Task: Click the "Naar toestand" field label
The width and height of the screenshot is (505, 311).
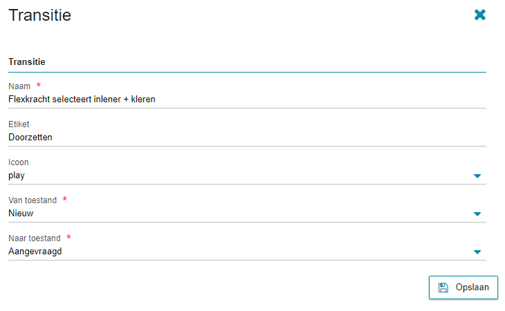Action: pos(35,238)
